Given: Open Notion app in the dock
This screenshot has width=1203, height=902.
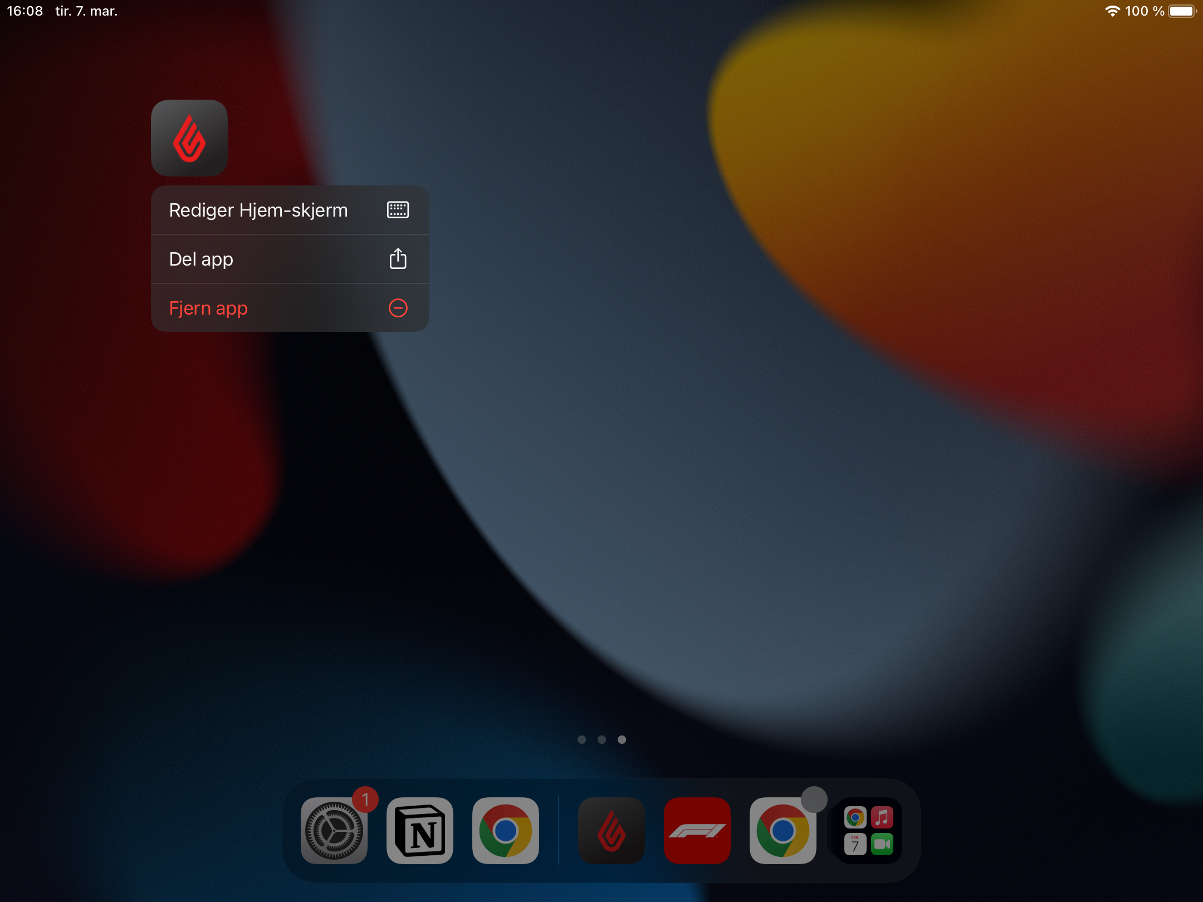Looking at the screenshot, I should 420,831.
